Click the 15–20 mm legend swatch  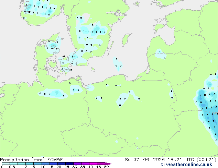[x=53, y=164]
